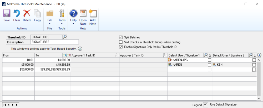The width and height of the screenshot is (263, 108).
Task: Go to next record navigation button
Action: tap(13, 105)
